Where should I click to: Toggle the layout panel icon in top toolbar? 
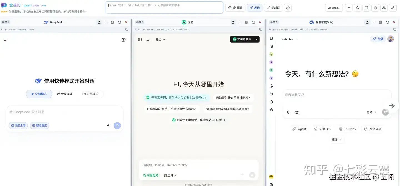click(x=366, y=8)
